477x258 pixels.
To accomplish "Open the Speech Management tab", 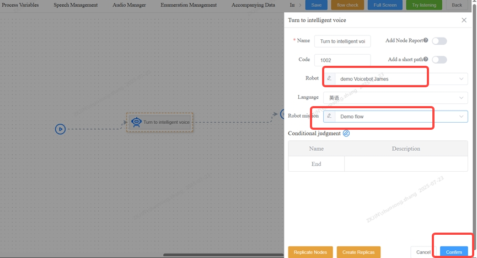I will tap(76, 5).
